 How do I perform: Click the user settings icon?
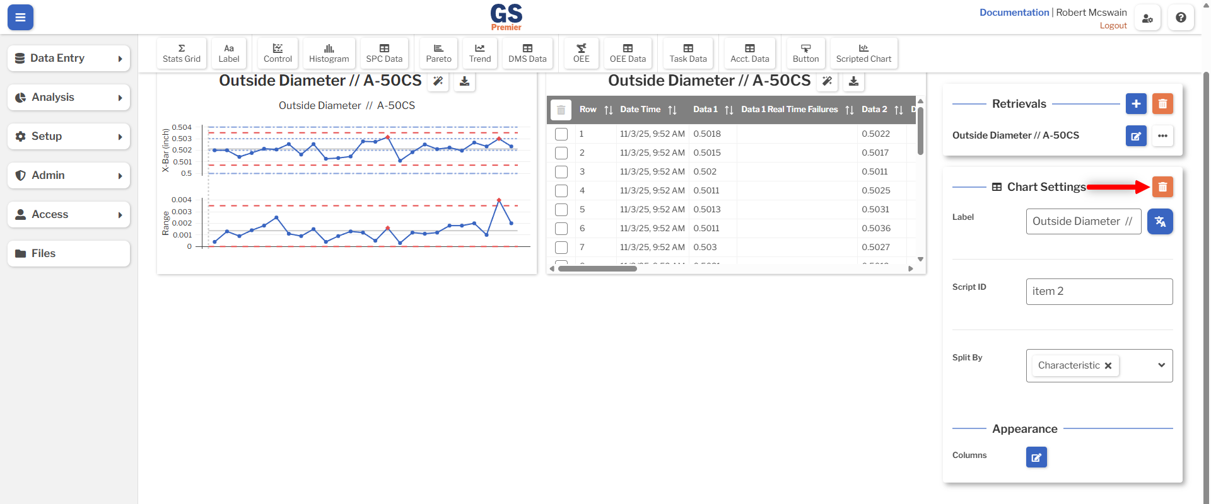[1147, 18]
